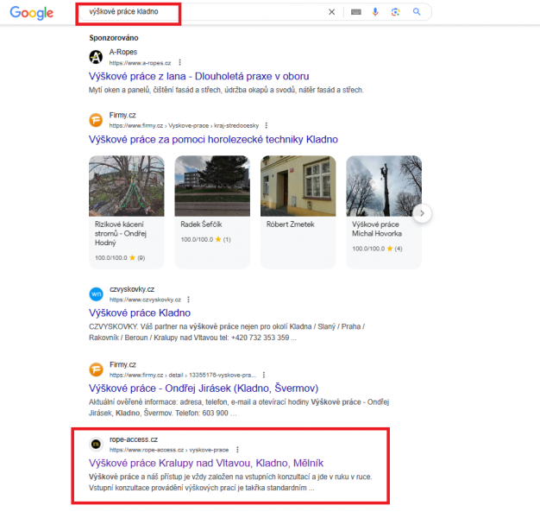The width and height of the screenshot is (540, 518).
Task: Open the A-Ropes favicon icon
Action: pos(96,57)
